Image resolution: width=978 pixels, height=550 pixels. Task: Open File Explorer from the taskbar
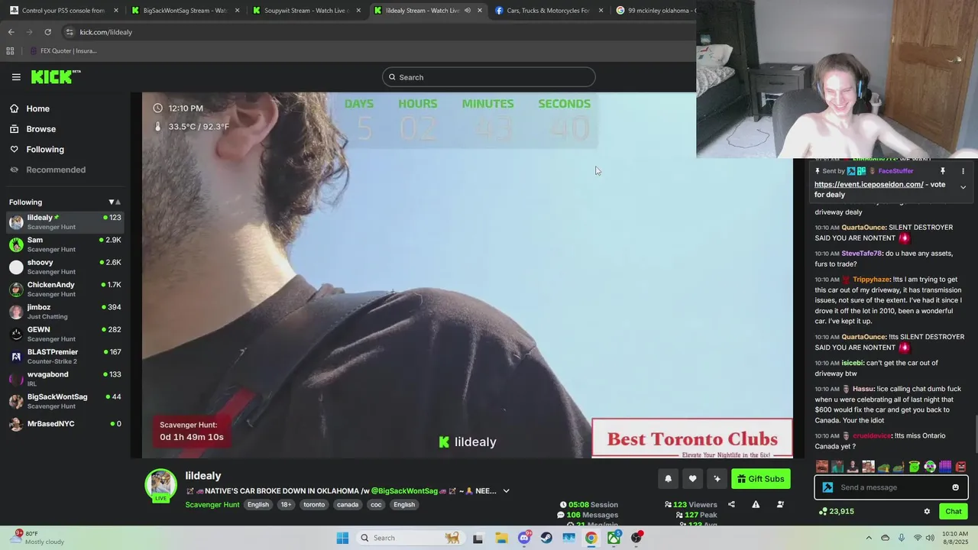click(501, 538)
